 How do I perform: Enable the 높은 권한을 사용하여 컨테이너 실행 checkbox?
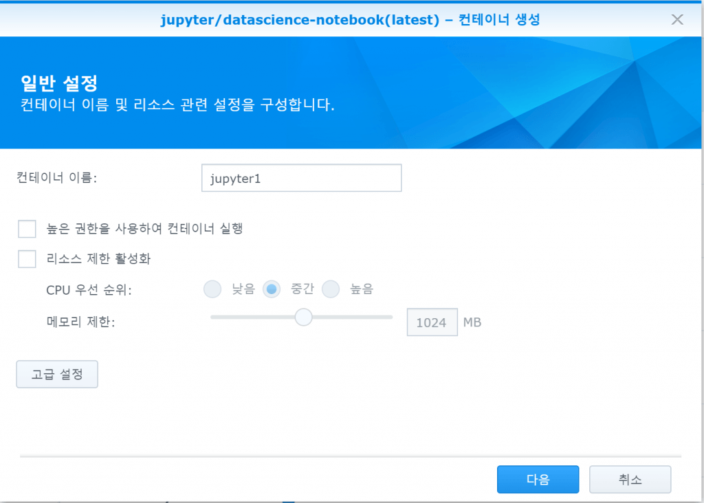click(x=27, y=228)
